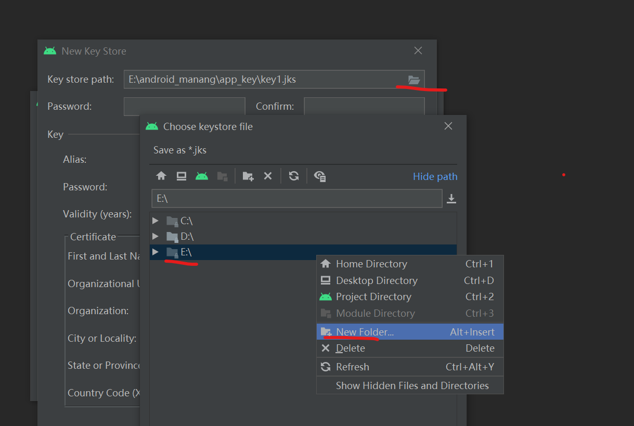Expand the D:\ drive entry
This screenshot has height=426, width=634.
pyautogui.click(x=155, y=236)
